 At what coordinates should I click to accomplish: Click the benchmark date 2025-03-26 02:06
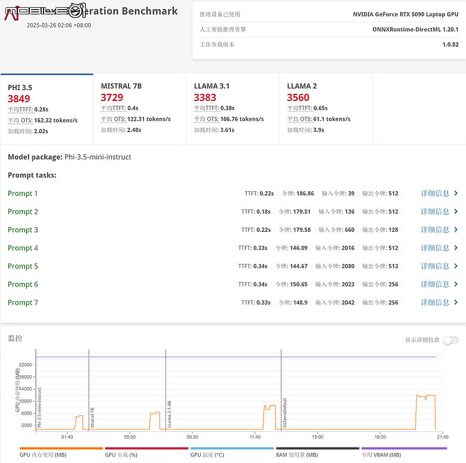[59, 25]
